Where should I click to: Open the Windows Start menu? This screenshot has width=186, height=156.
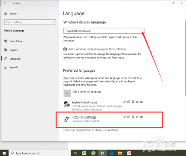pyautogui.click(x=4, y=153)
